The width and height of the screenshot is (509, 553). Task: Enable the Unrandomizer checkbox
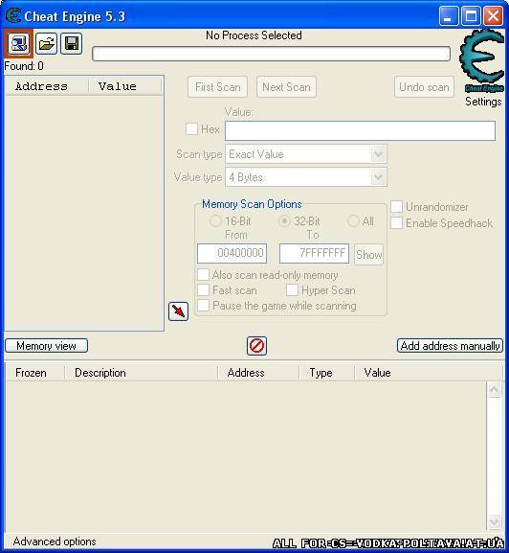point(397,207)
